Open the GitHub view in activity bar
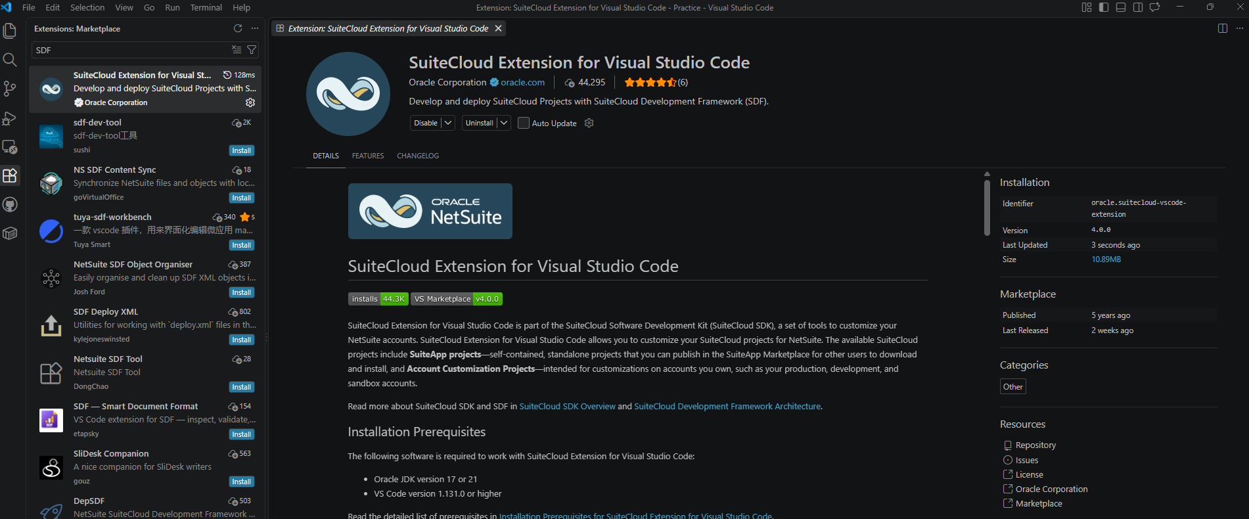This screenshot has height=519, width=1249. coord(10,205)
